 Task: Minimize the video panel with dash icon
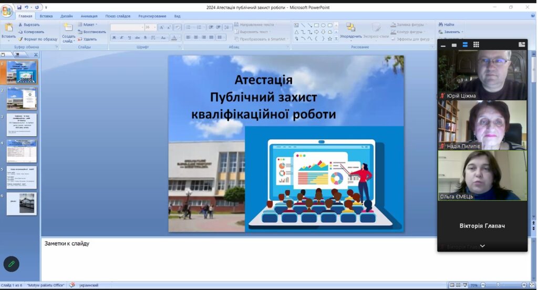pos(443,45)
